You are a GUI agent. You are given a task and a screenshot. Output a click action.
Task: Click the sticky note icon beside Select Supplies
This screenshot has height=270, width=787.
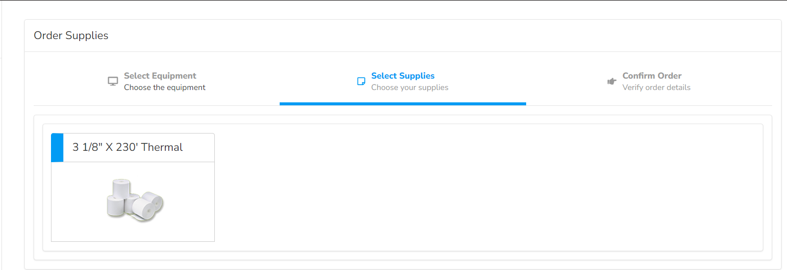tap(361, 81)
